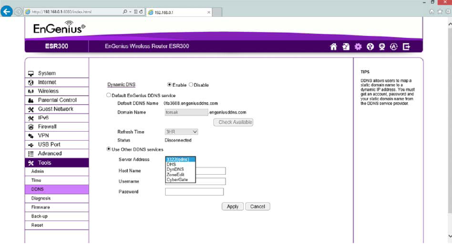
Task: Choose Default EnGenius DDNS service option
Action: [108, 95]
